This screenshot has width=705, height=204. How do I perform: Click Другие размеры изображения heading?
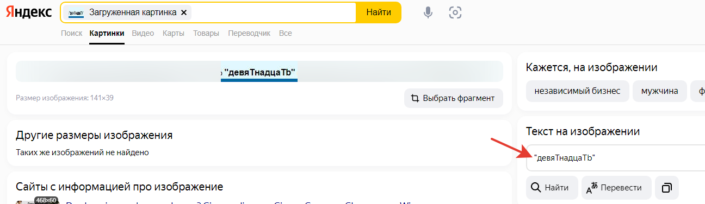point(94,135)
